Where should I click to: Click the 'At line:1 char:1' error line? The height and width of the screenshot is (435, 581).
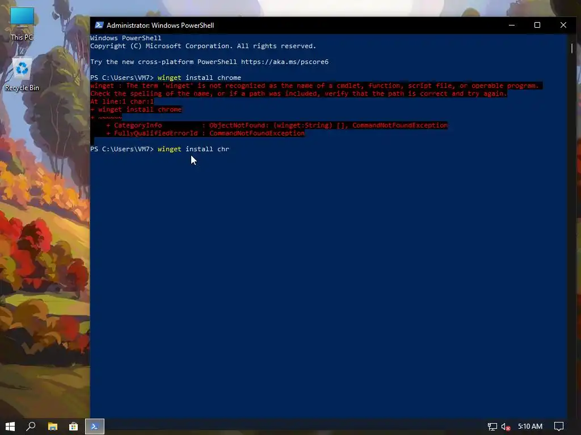[122, 101]
